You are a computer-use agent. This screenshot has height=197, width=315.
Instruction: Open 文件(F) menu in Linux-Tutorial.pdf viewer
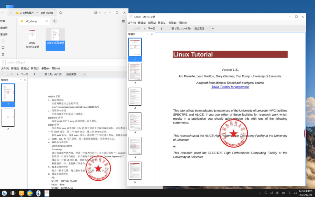coord(132,23)
